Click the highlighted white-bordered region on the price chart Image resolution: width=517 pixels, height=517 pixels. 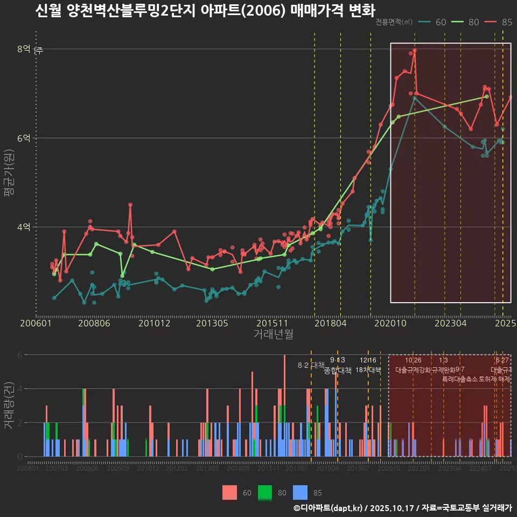(x=450, y=172)
